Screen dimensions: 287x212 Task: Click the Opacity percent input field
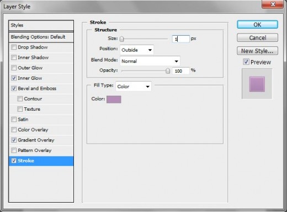click(x=180, y=71)
